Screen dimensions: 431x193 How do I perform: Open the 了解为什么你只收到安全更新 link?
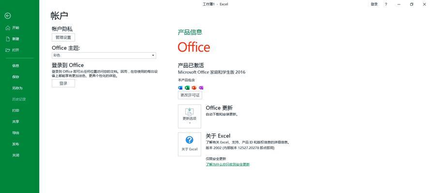pyautogui.click(x=228, y=165)
